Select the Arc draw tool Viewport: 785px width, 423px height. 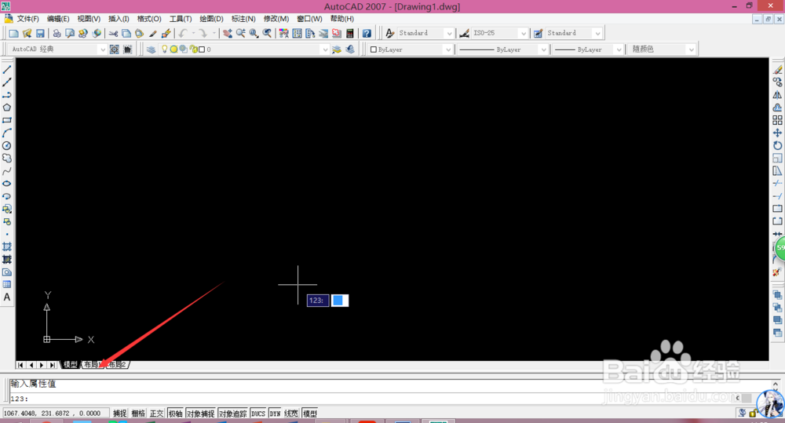pyautogui.click(x=7, y=133)
